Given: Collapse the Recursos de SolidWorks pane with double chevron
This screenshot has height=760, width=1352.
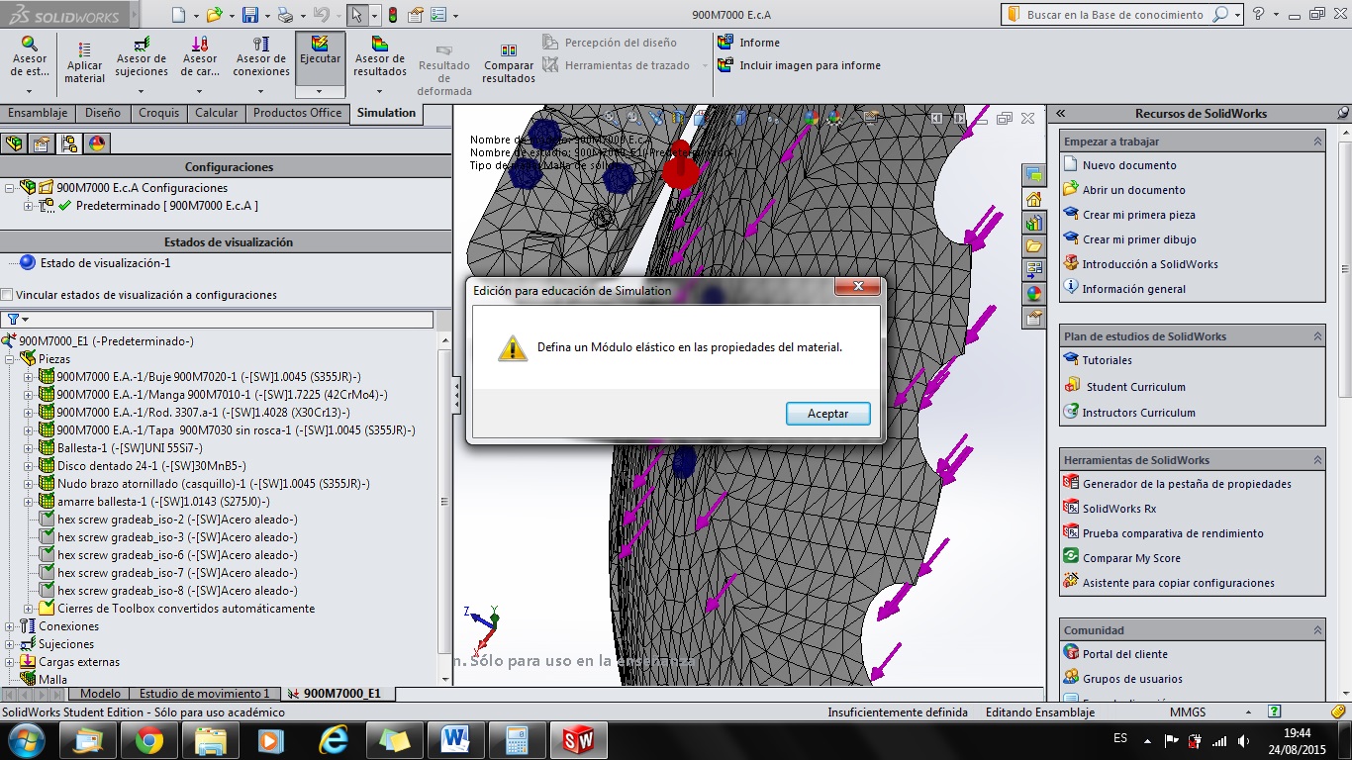Looking at the screenshot, I should tap(1061, 113).
